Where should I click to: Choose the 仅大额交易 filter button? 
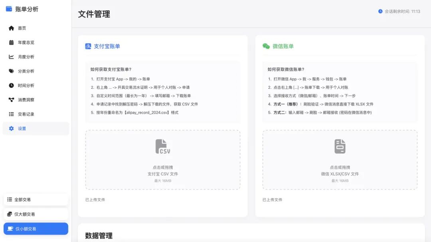pyautogui.click(x=36, y=214)
